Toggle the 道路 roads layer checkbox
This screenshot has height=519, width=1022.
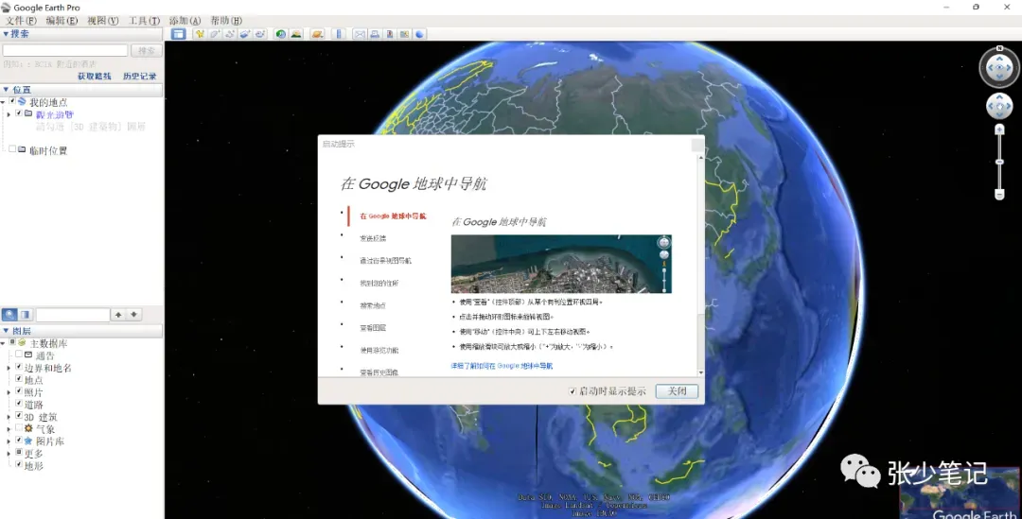point(19,404)
